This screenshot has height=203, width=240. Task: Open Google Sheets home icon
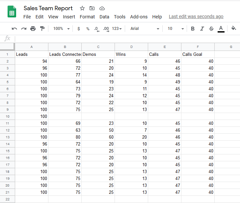tap(12, 12)
